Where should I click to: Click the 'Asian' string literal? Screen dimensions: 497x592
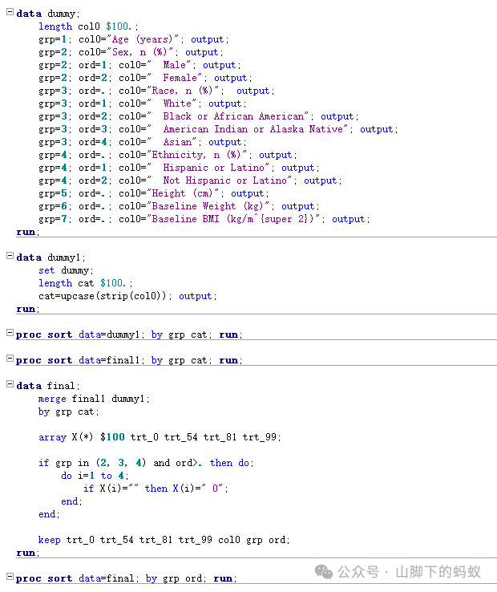point(172,142)
